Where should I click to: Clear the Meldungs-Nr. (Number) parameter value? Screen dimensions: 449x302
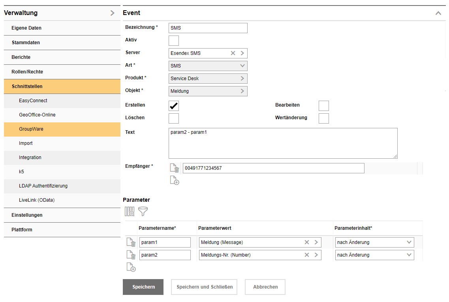307,255
